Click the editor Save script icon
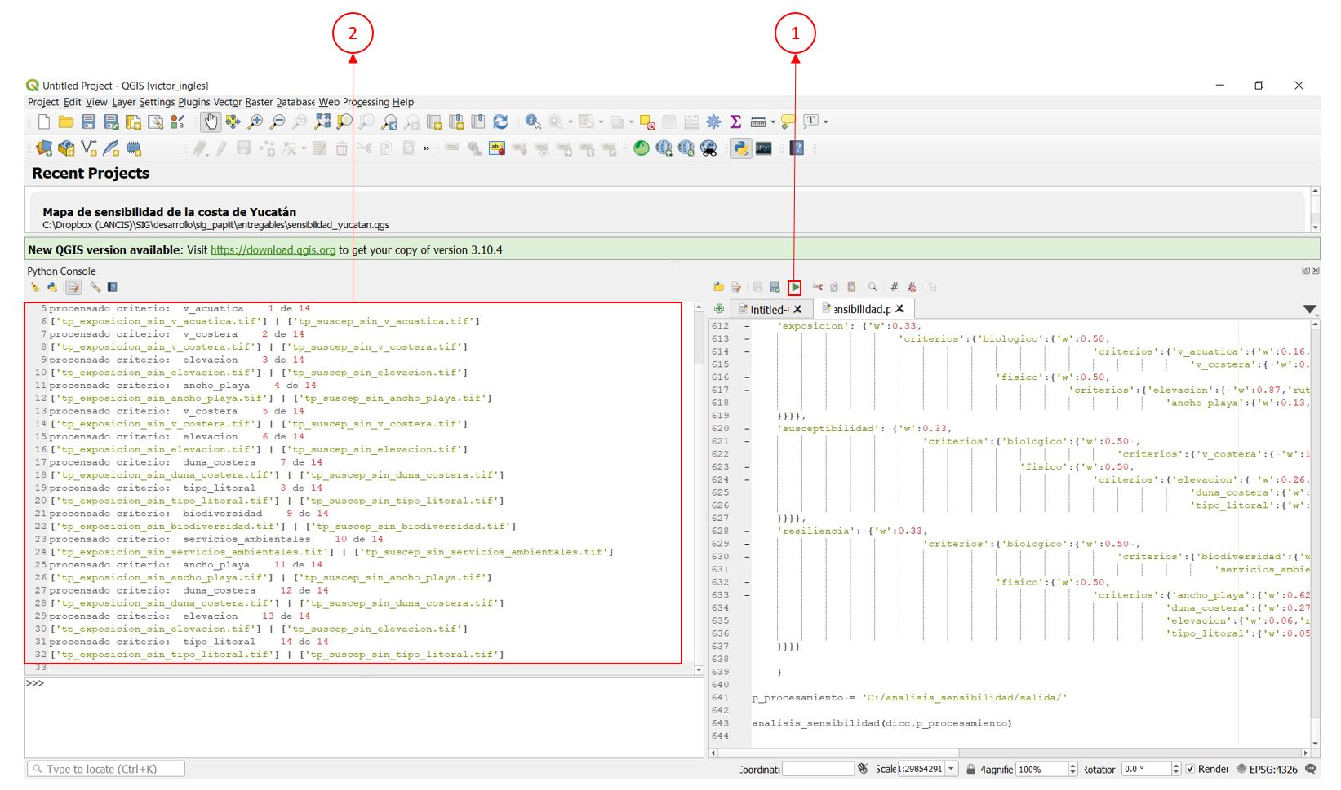Viewport: 1341px width, 790px height. (757, 287)
